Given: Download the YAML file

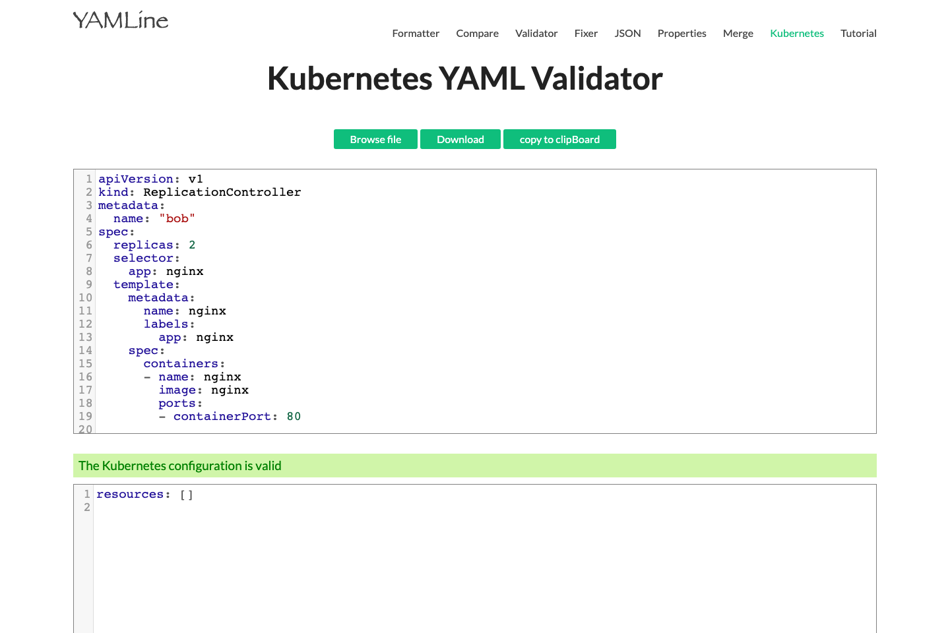Looking at the screenshot, I should [x=460, y=139].
